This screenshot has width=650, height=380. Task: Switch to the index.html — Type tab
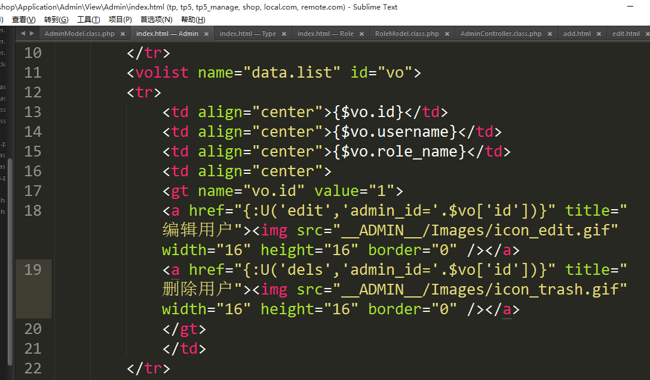(x=247, y=34)
